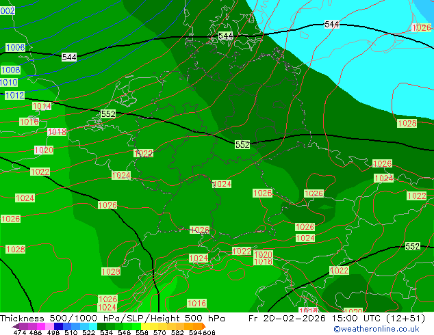
Task: Open the weatheronline.co.uk copyright link
Action: click(376, 329)
